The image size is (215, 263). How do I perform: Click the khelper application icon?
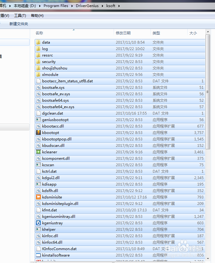pyautogui.click(x=38, y=229)
